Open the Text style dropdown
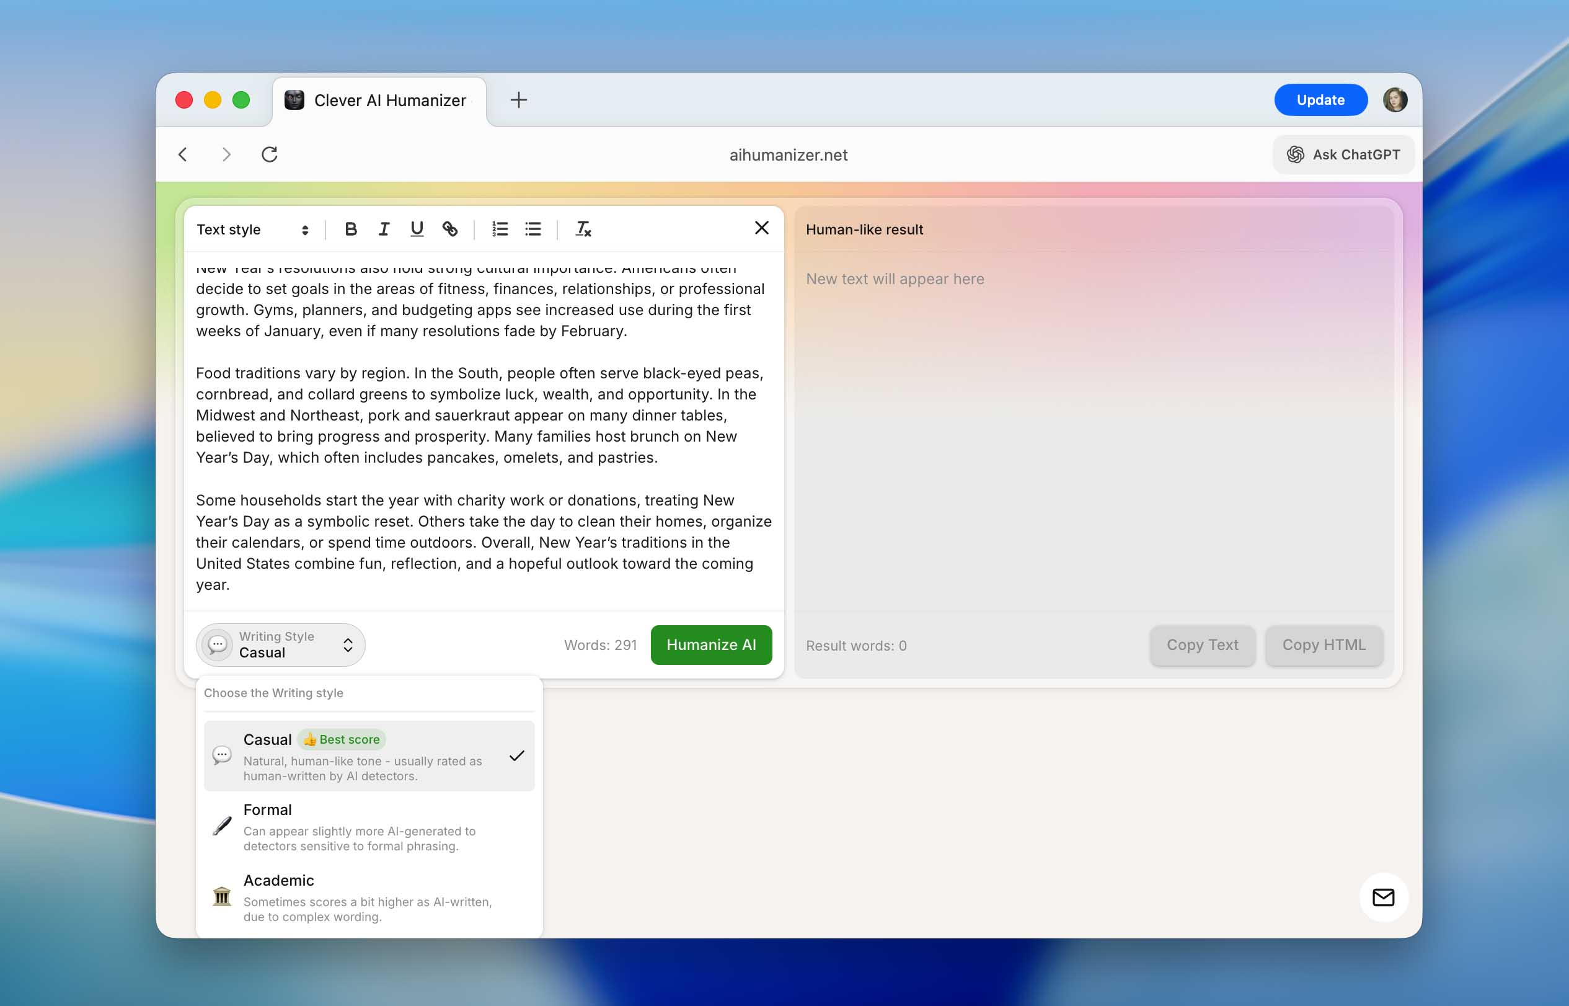Screen dimensions: 1569x1006 pyautogui.click(x=253, y=229)
